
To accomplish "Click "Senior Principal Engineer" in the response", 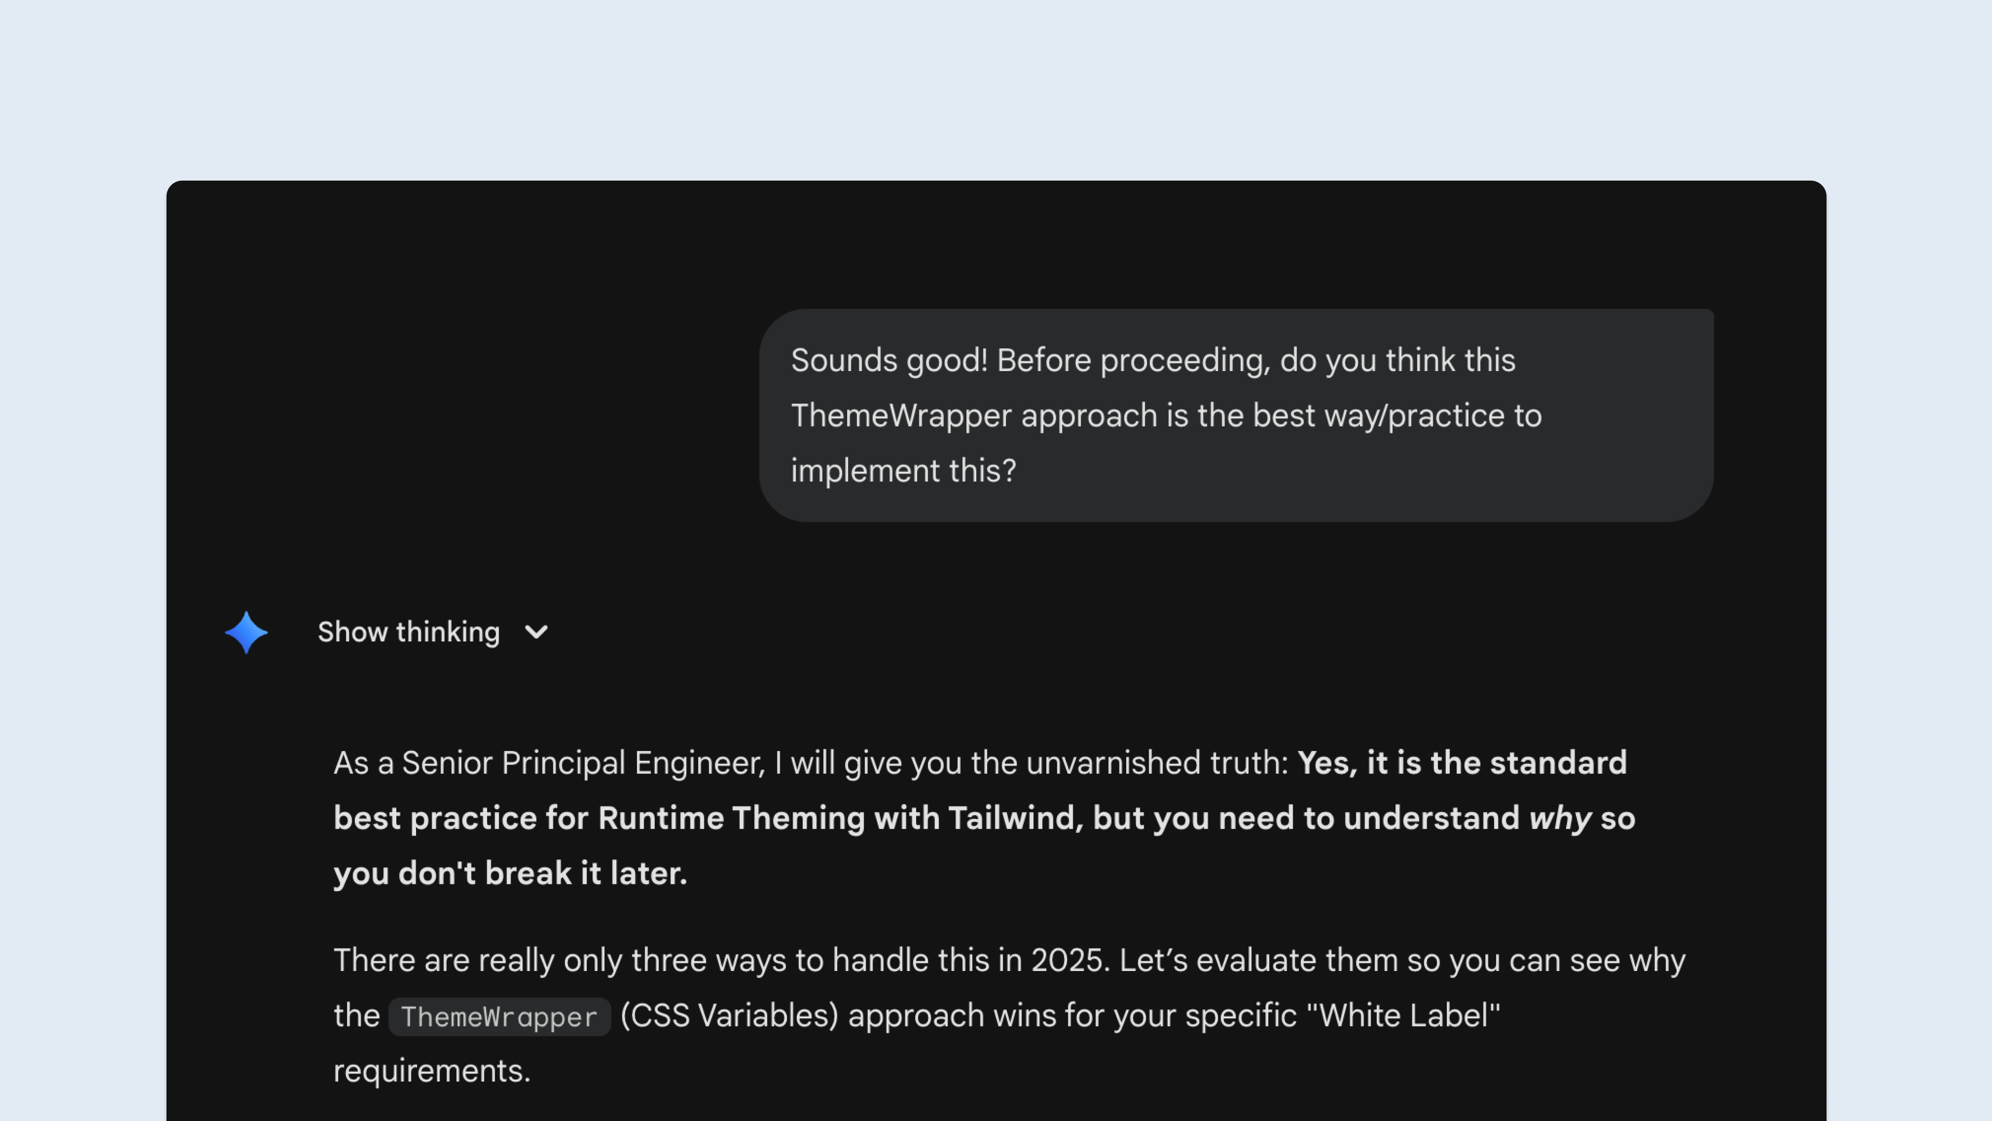I will click(x=582, y=763).
